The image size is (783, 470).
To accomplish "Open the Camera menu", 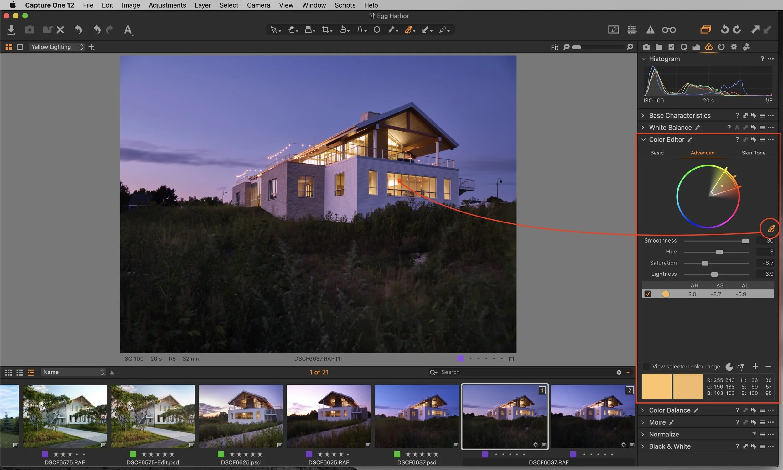I will tap(258, 5).
